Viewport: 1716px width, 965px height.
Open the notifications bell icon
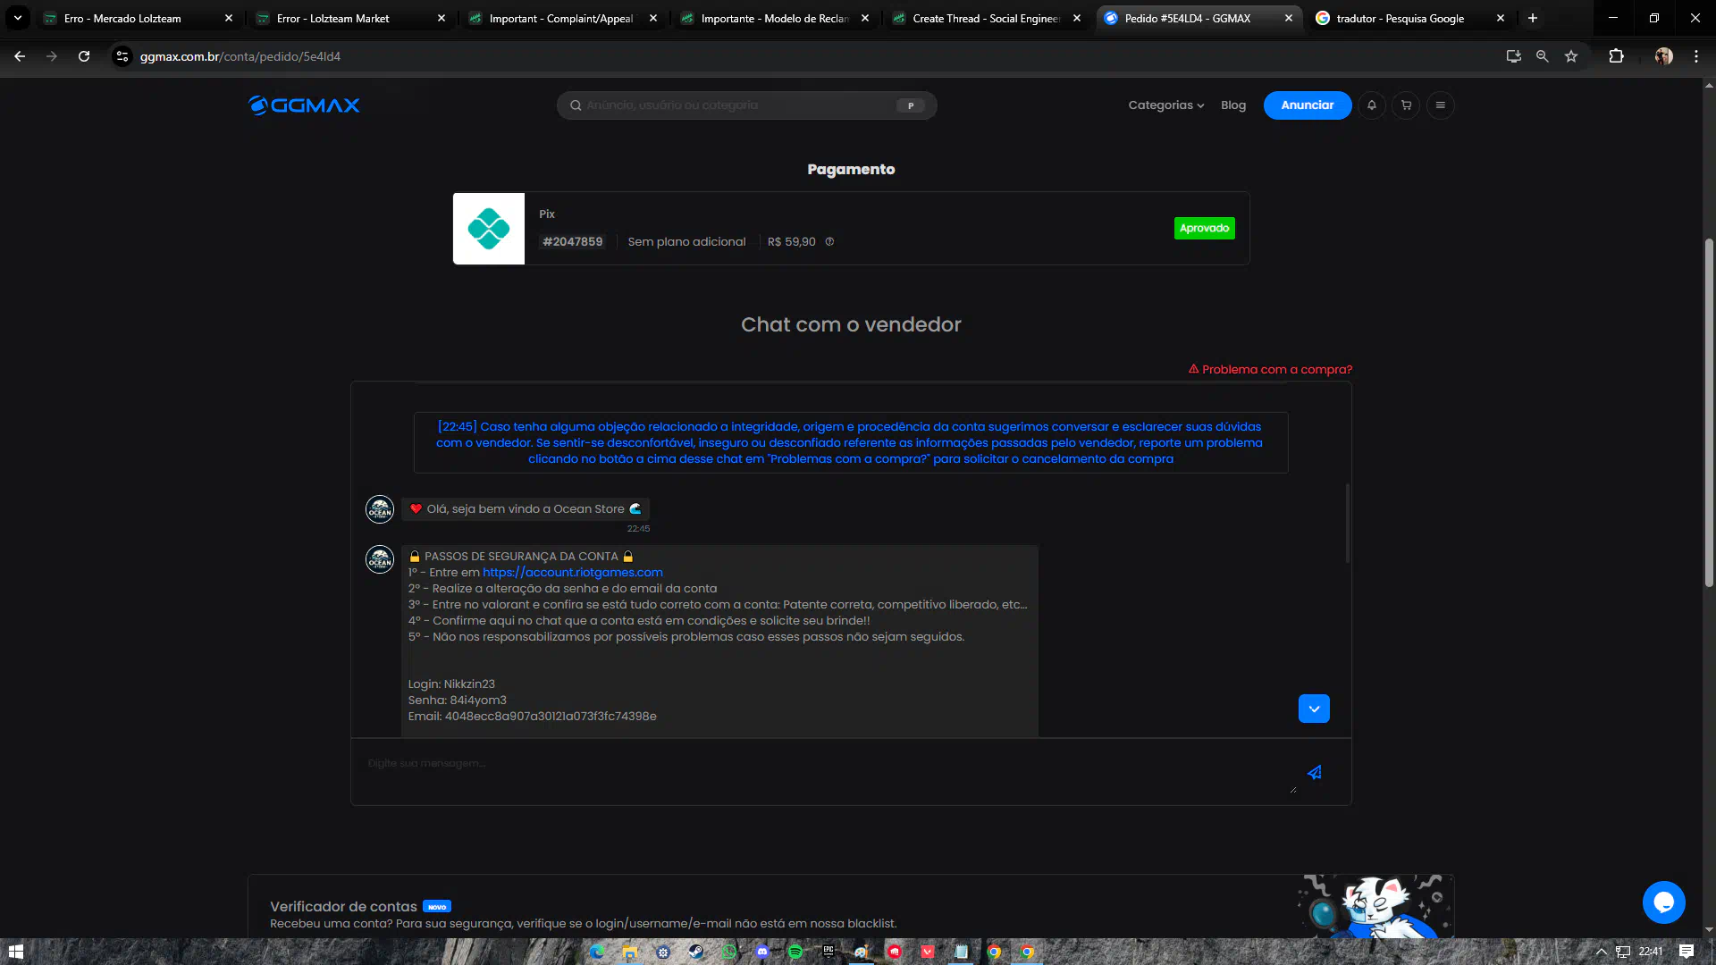(1372, 105)
